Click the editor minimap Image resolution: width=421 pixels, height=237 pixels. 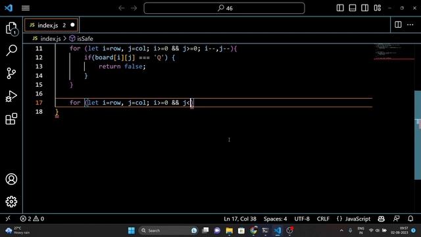[393, 52]
